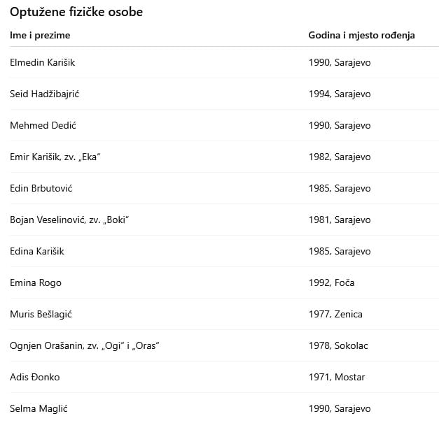Click the name Muris Bešlagić
This screenshot has width=439, height=437.
41,314
